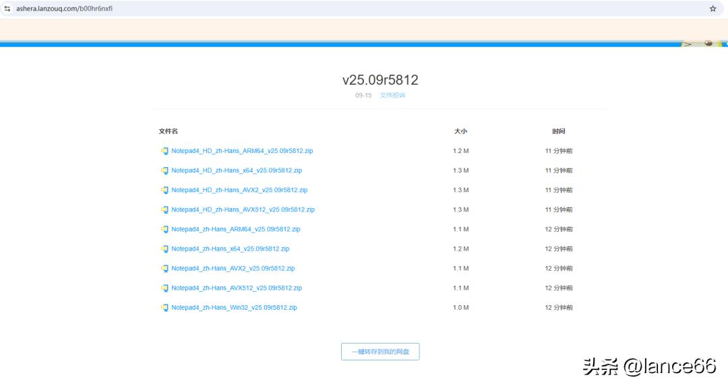The width and height of the screenshot is (728, 388).
Task: Click file icon beside Notepad4_zh-Hans_AVX512 zip
Action: click(x=164, y=288)
